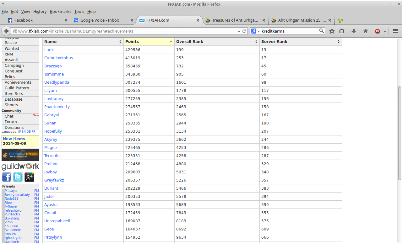Send PM to Beckydacatlady
The height and width of the screenshot is (243, 402).
pos(36,195)
